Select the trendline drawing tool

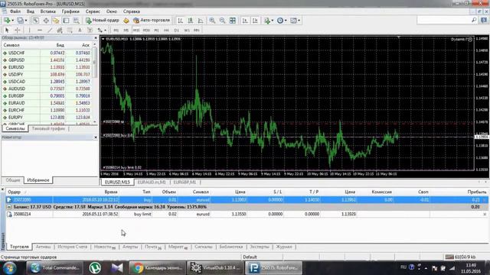click(x=50, y=31)
